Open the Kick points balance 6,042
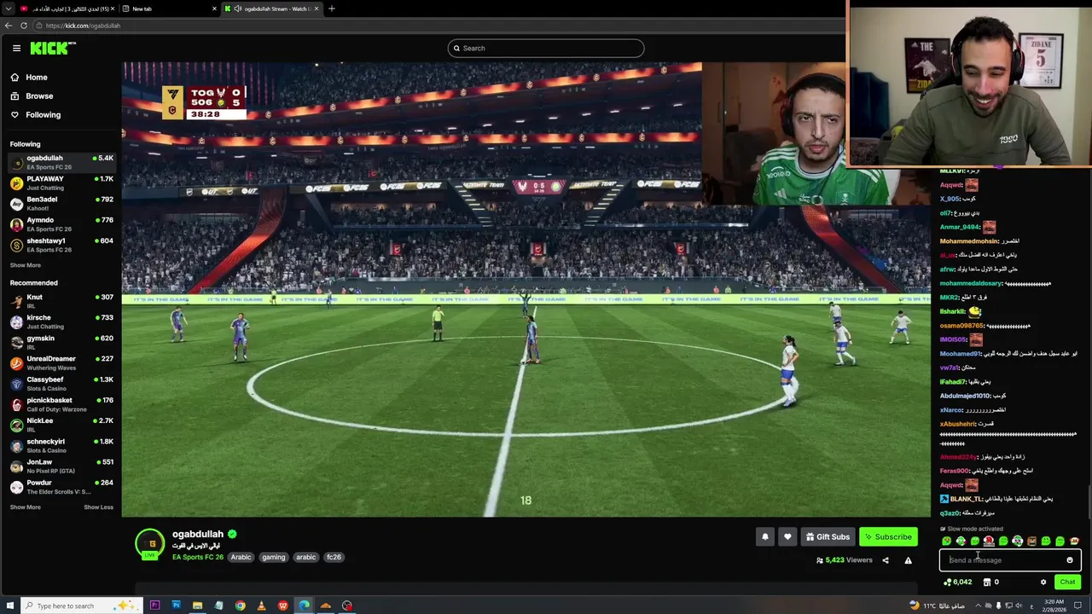 tap(957, 582)
